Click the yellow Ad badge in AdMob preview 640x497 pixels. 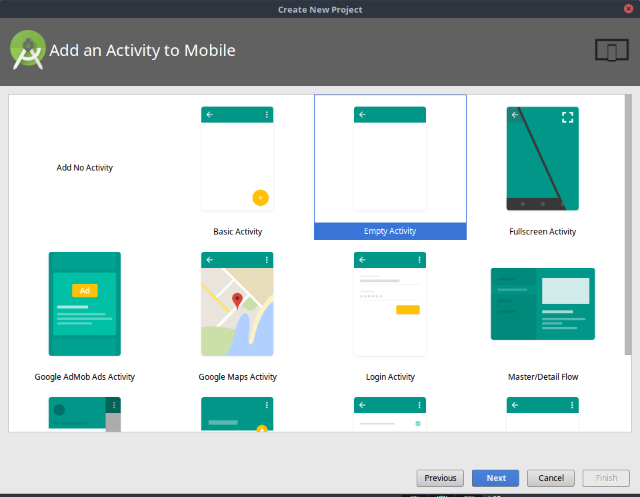coord(85,290)
